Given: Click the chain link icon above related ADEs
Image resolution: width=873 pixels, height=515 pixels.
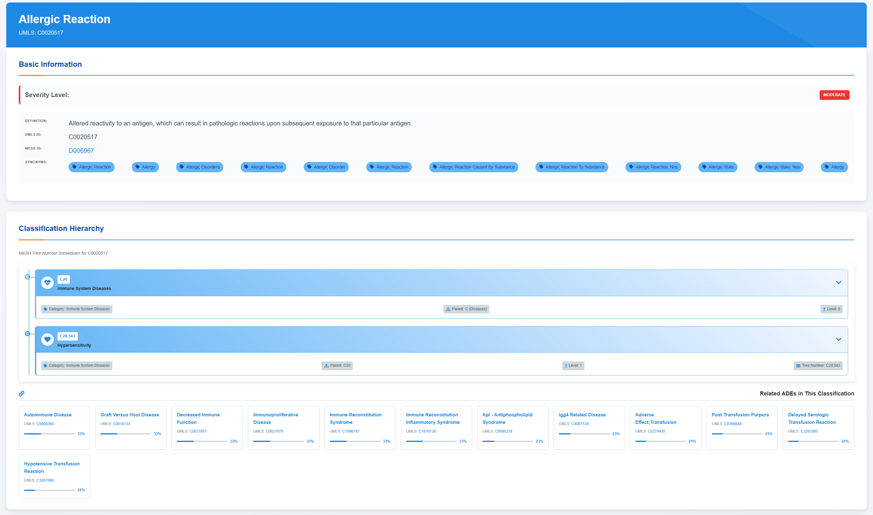Looking at the screenshot, I should tap(22, 394).
